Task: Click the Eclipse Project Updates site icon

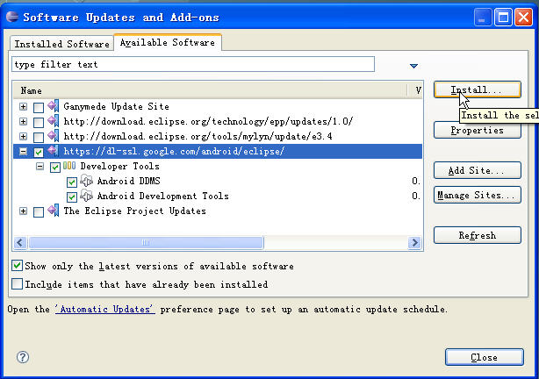Action: (x=54, y=211)
